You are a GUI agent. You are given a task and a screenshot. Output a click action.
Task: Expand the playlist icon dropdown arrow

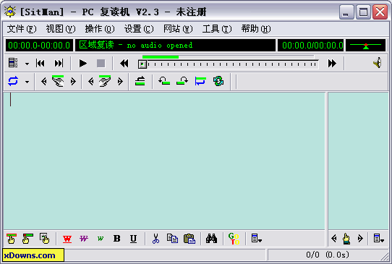[27, 64]
